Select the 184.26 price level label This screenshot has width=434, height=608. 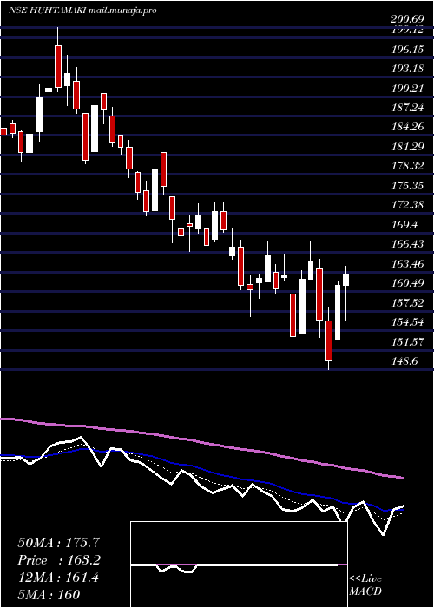(x=408, y=127)
